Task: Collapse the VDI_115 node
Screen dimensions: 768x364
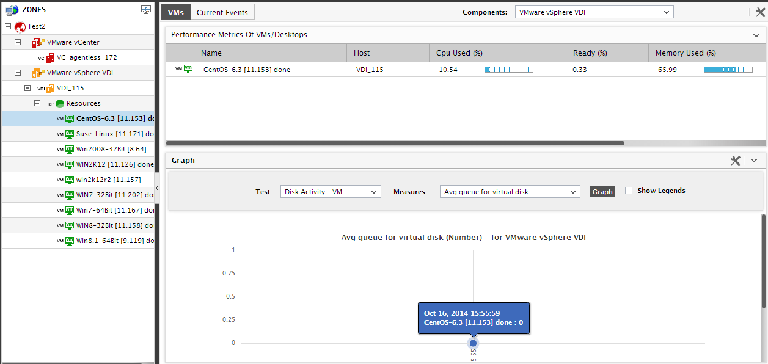Action: (27, 88)
